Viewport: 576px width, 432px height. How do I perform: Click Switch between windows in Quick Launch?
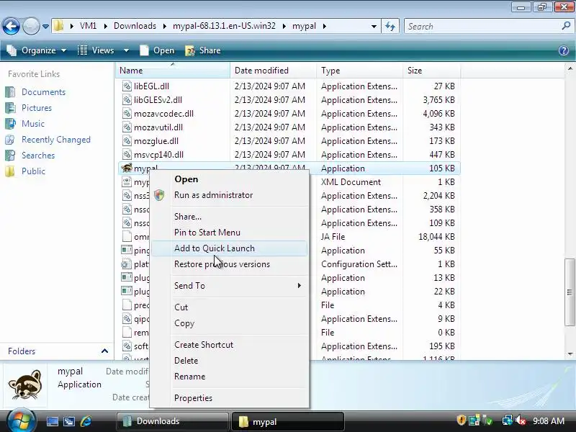coord(69,421)
